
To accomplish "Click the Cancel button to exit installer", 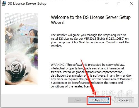I will click(x=124, y=100).
